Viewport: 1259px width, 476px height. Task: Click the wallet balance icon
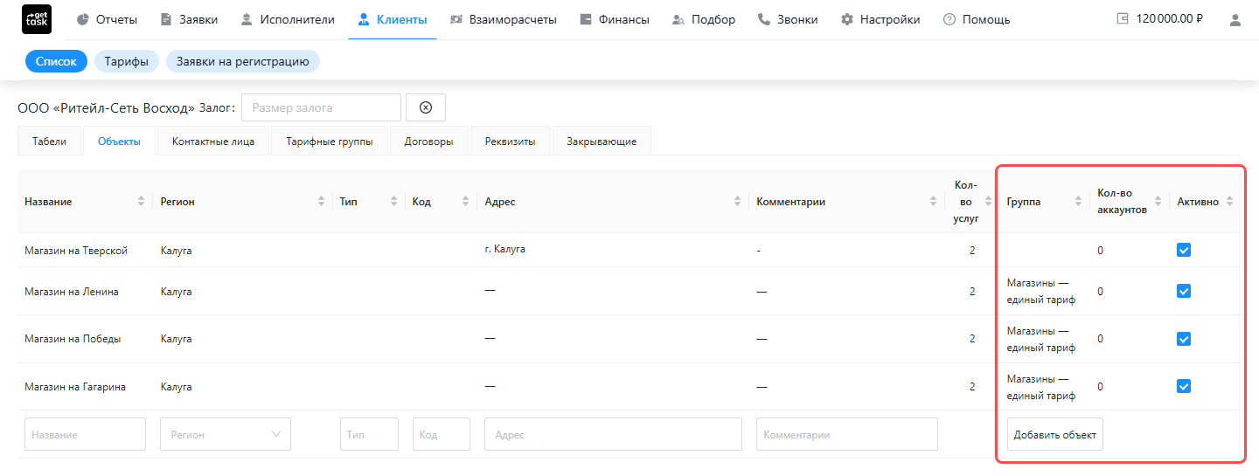pos(1123,19)
